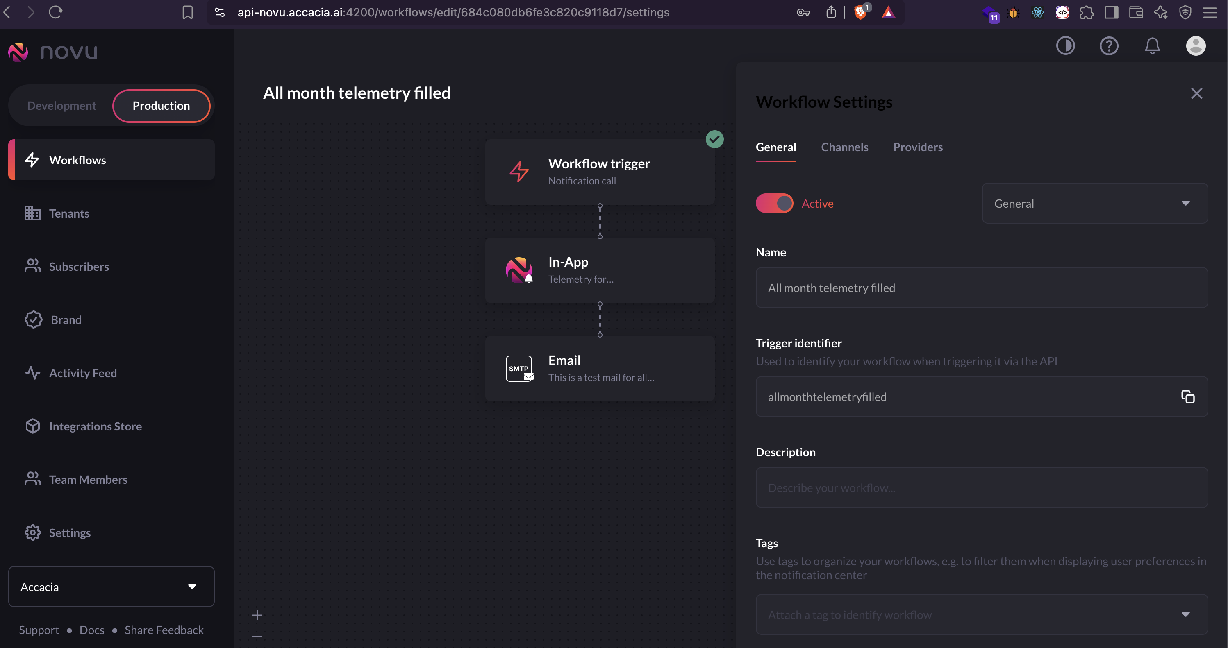Toggle the theme contrast icon
The image size is (1228, 648).
click(1065, 46)
